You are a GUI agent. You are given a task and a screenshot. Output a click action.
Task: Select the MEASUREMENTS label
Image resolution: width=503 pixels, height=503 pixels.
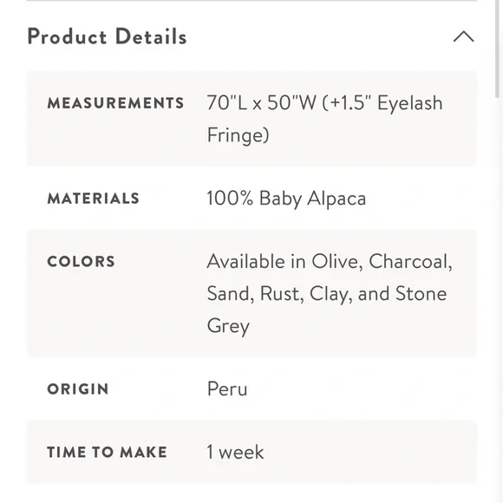point(115,103)
